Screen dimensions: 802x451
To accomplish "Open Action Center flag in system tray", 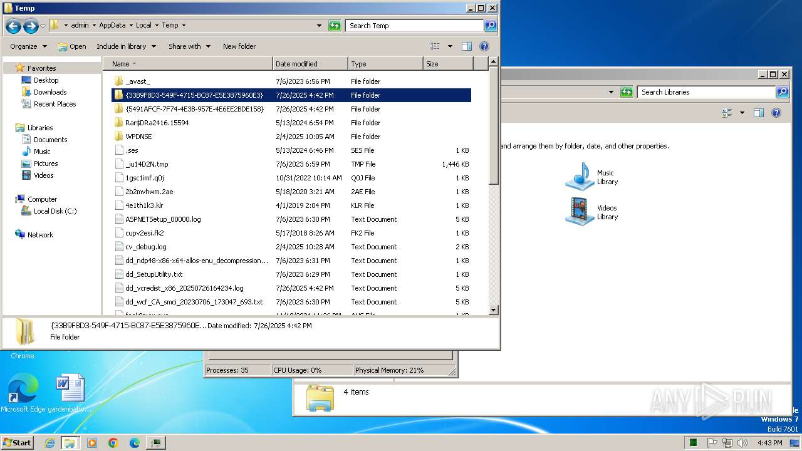I will pos(712,443).
